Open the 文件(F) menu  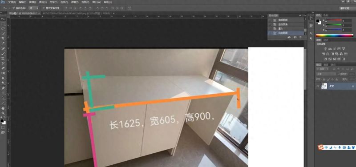point(12,2)
